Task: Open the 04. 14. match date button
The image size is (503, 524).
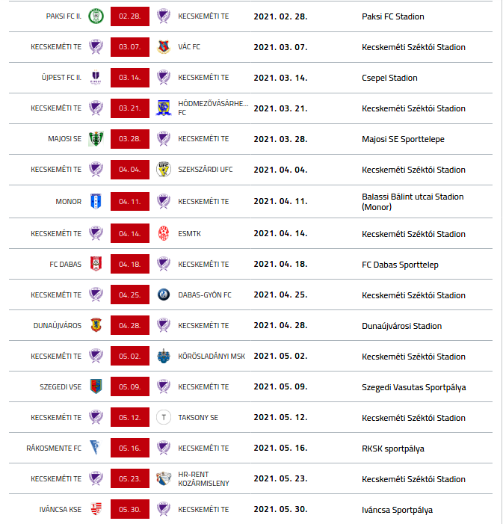Action: pos(130,233)
